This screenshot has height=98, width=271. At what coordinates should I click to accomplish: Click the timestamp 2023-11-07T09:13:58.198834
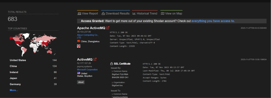click(x=254, y=59)
